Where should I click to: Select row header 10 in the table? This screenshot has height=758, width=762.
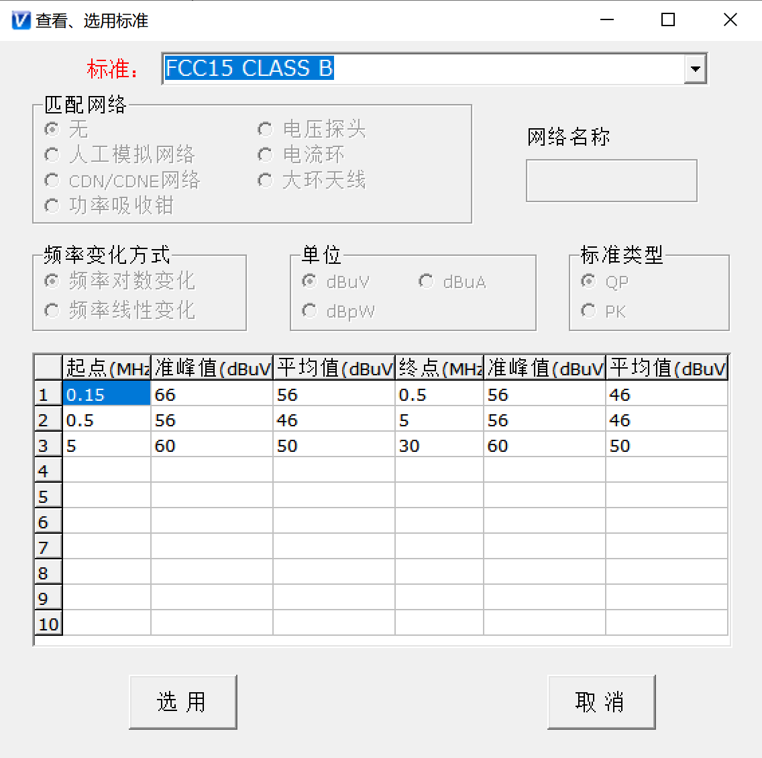pyautogui.click(x=48, y=623)
